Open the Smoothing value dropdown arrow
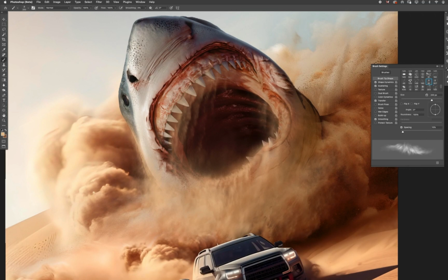Screen dimensions: 448x280 point(145,8)
